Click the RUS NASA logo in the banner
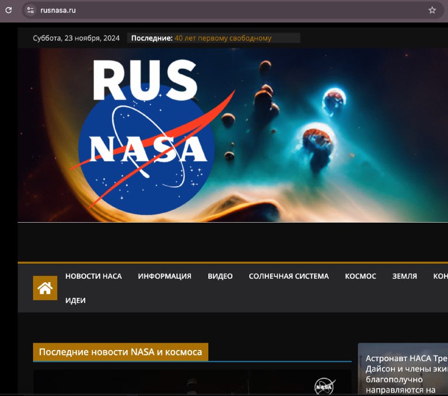 (152, 137)
